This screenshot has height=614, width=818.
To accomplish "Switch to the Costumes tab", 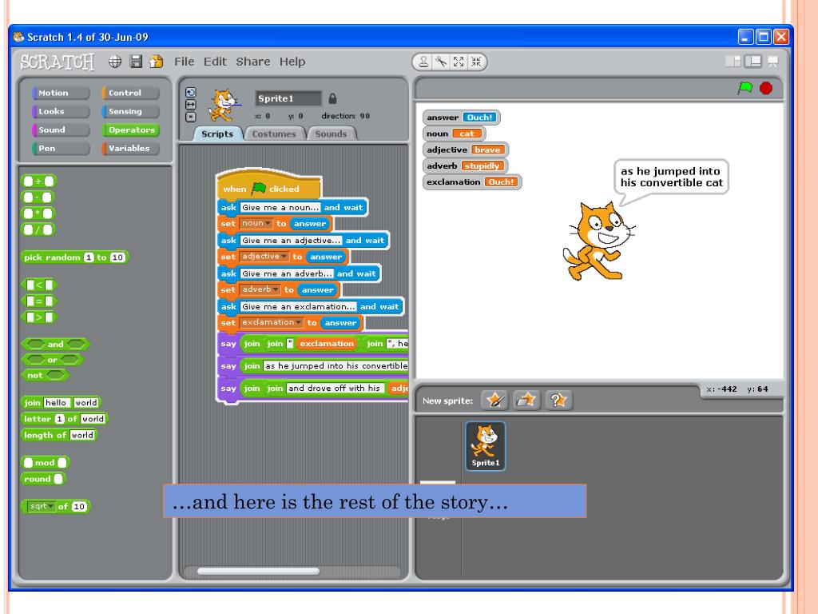I will tap(274, 134).
